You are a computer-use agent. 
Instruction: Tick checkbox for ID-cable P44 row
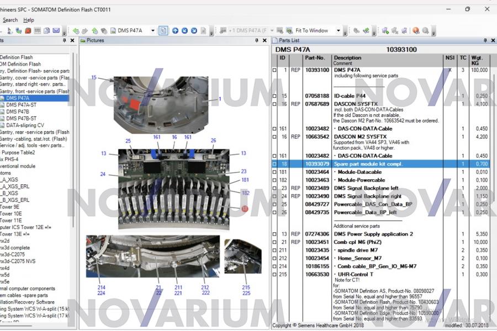[274, 96]
